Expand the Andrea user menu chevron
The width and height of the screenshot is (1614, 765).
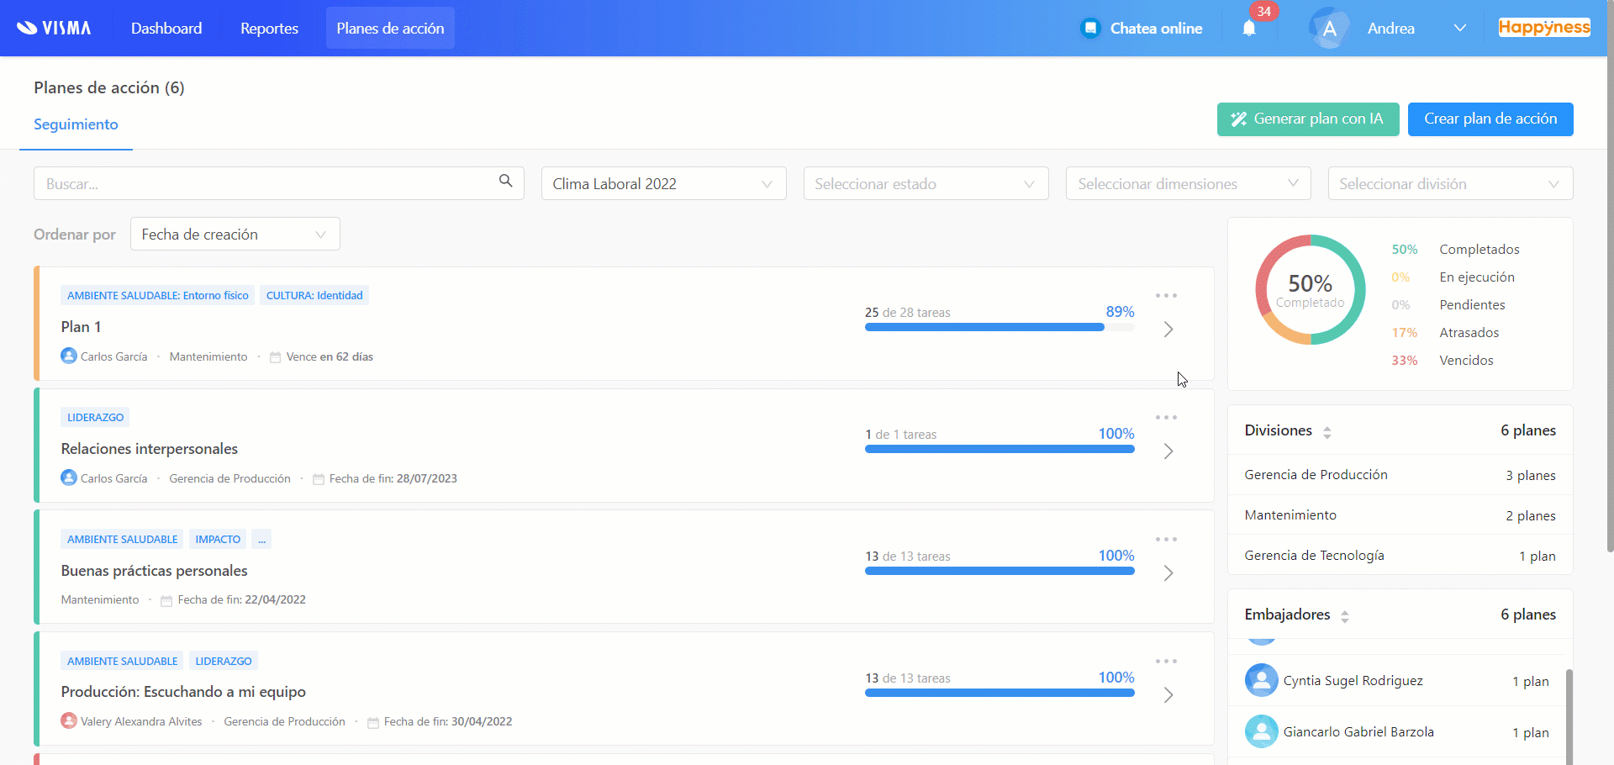coord(1460,29)
